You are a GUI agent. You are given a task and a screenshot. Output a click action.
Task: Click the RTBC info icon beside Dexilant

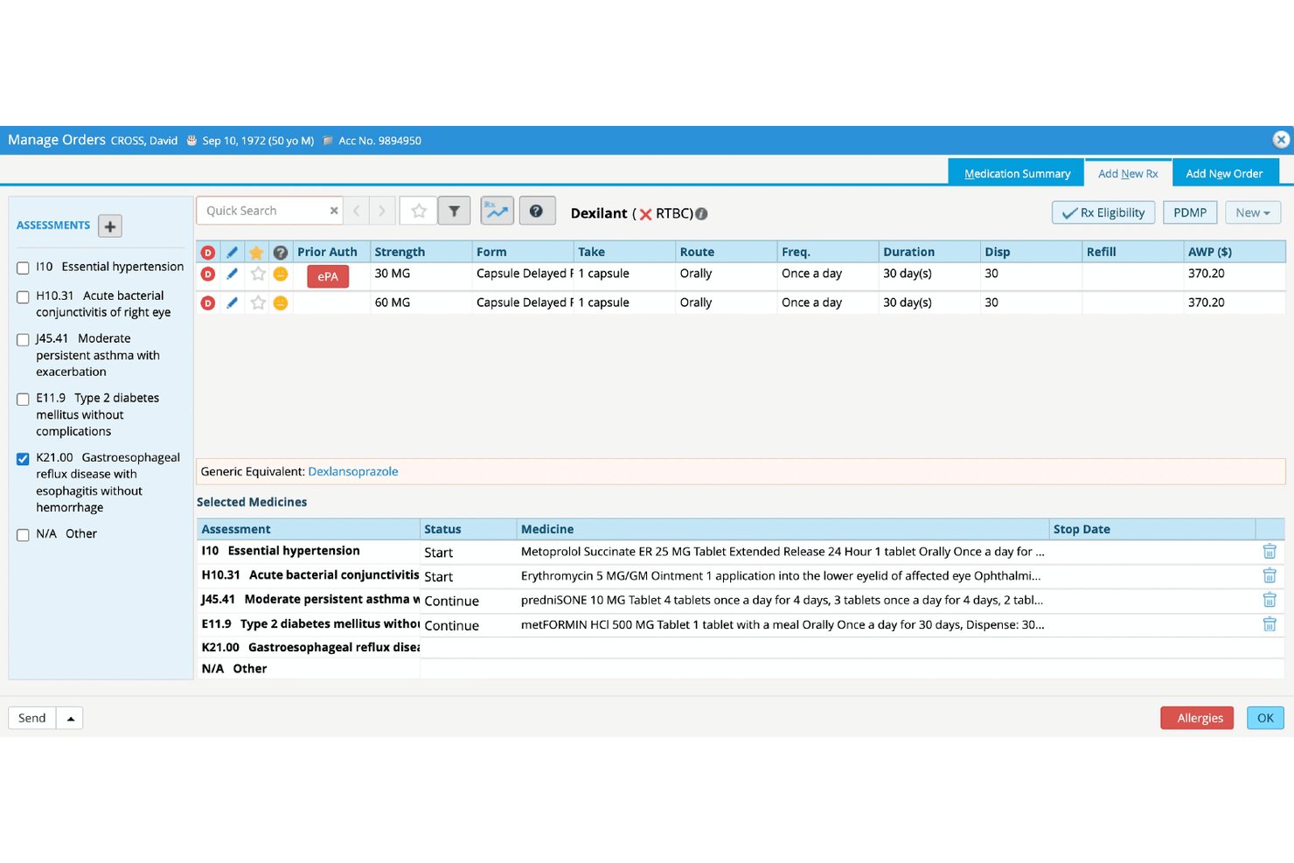click(x=701, y=213)
